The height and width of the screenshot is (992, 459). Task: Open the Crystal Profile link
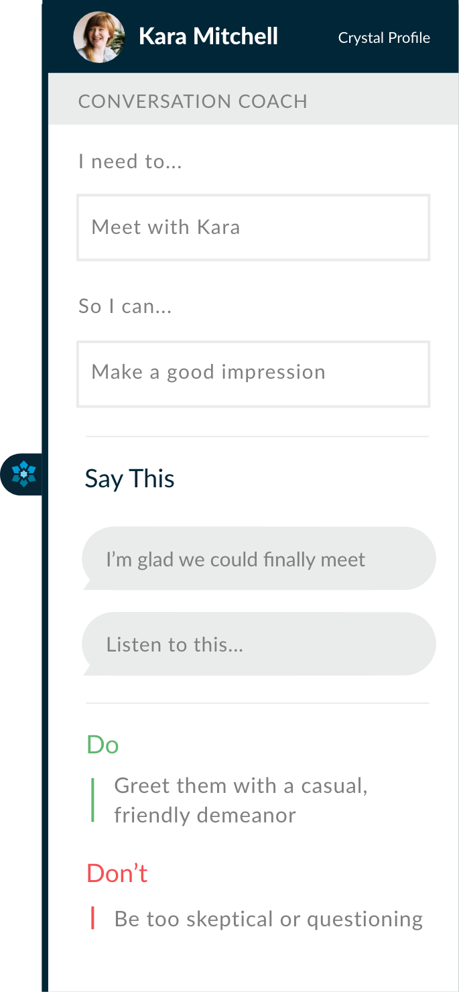[384, 38]
